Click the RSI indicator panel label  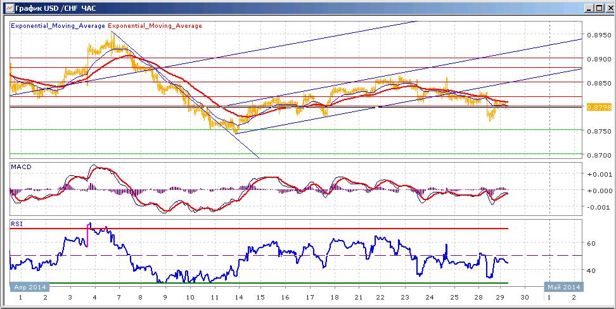(16, 224)
